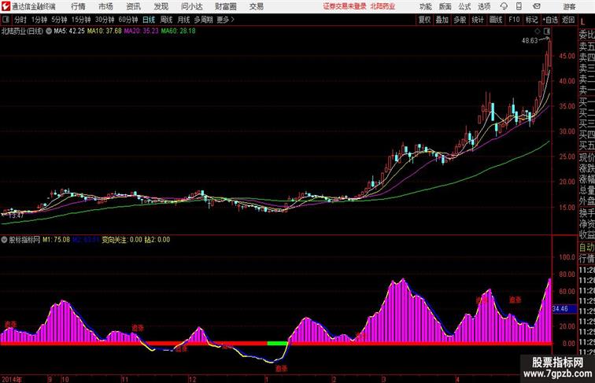Image resolution: width=595 pixels, height=383 pixels.
Task: Switch to 30分钟 period
Action: pyautogui.click(x=105, y=20)
